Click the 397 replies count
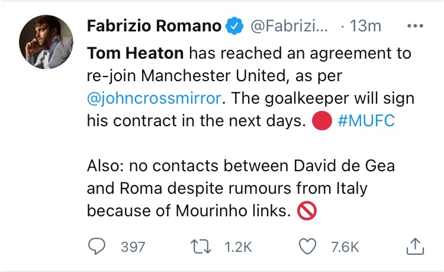The width and height of the screenshot is (444, 272). [x=133, y=247]
